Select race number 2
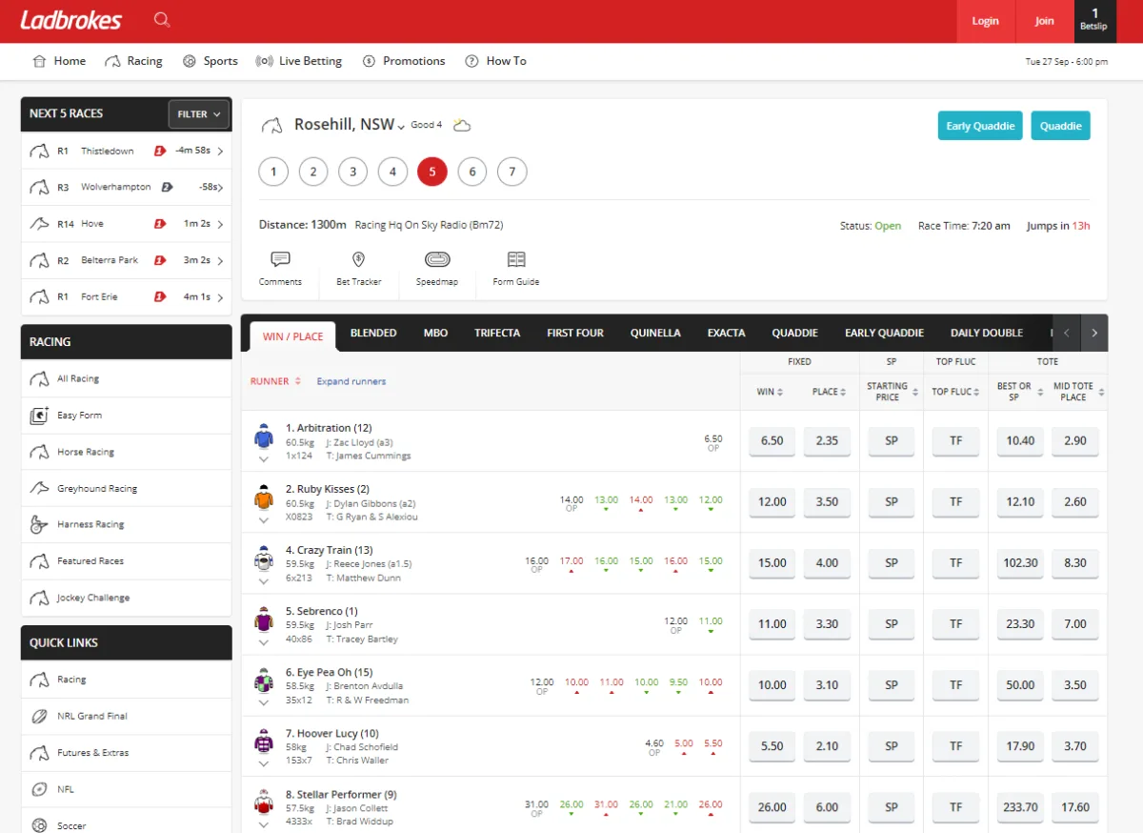Screen dimensions: 1143x833 (313, 172)
